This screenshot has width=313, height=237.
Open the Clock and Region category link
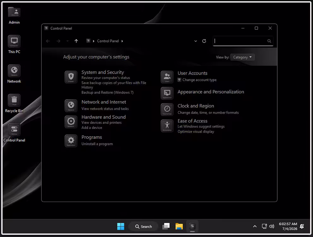(x=196, y=106)
